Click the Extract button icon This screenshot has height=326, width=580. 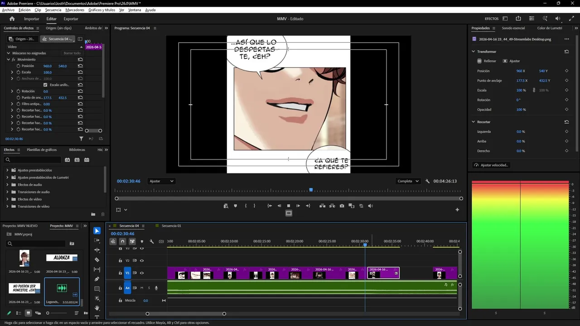click(332, 206)
